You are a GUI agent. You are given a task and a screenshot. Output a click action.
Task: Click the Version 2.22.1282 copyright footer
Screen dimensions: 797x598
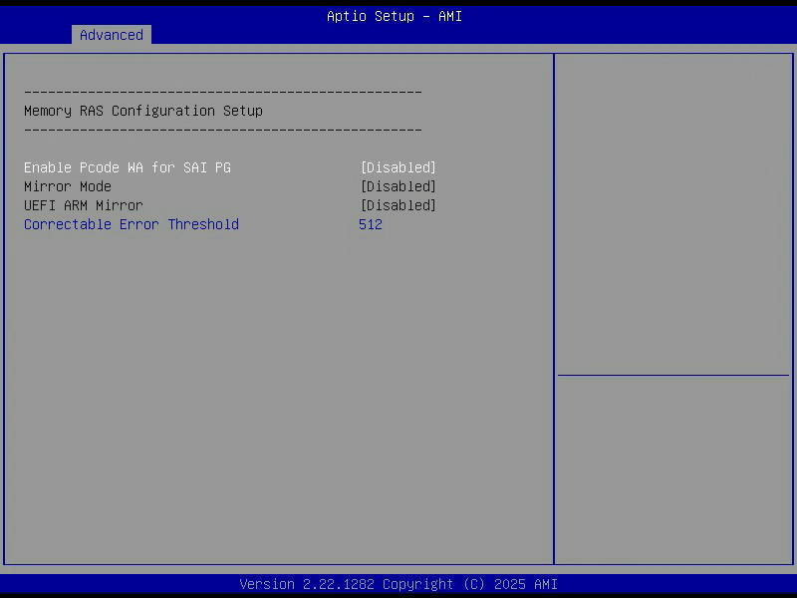(398, 584)
